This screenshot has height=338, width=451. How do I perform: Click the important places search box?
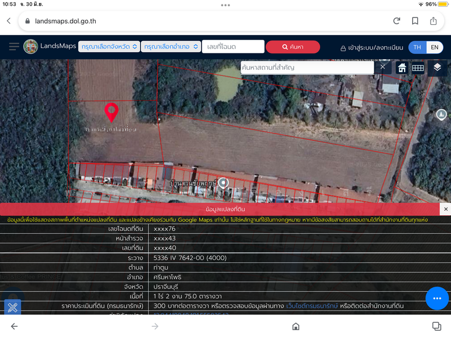[x=307, y=68]
